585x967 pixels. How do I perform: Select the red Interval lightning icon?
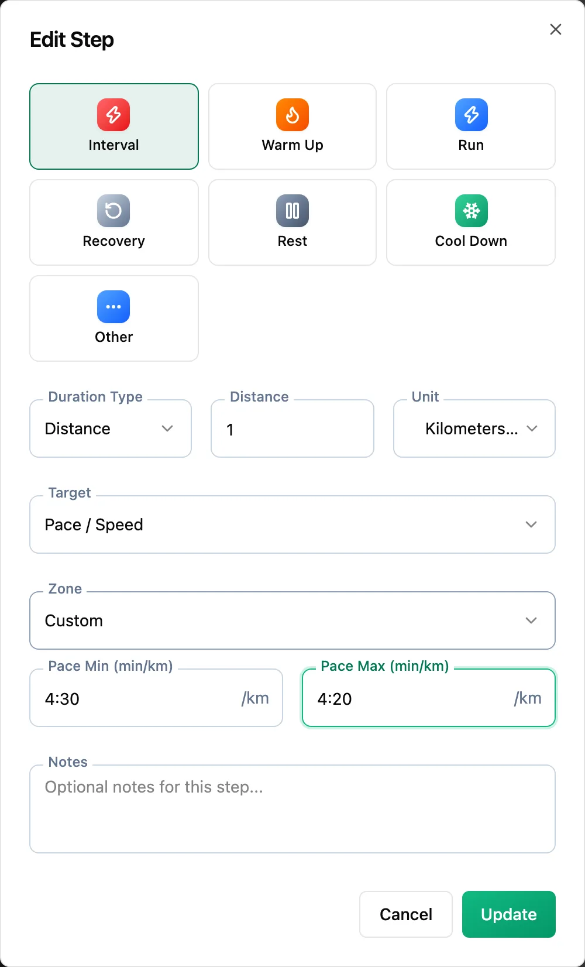[113, 115]
